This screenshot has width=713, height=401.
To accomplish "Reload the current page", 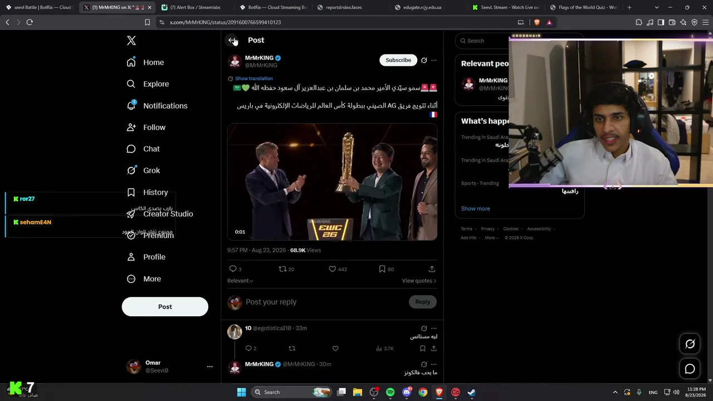I will [x=30, y=22].
